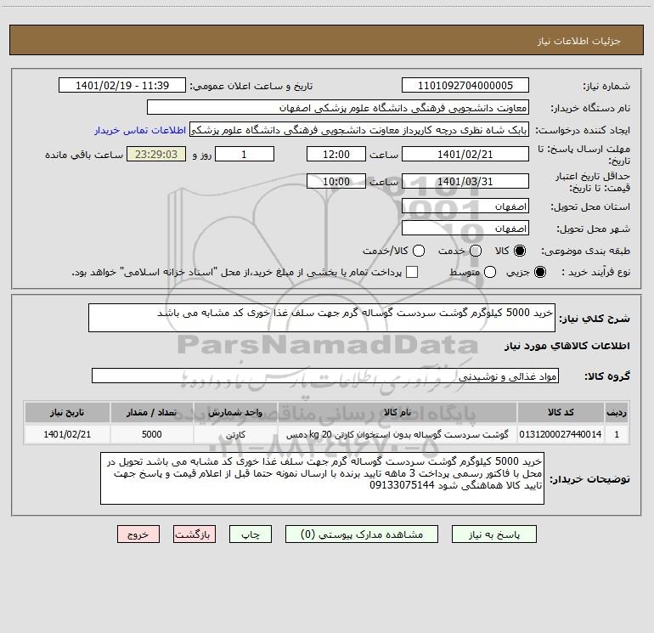This screenshot has width=654, height=633.
Task: Click the delivery province field اصفهان
Action: [x=465, y=206]
